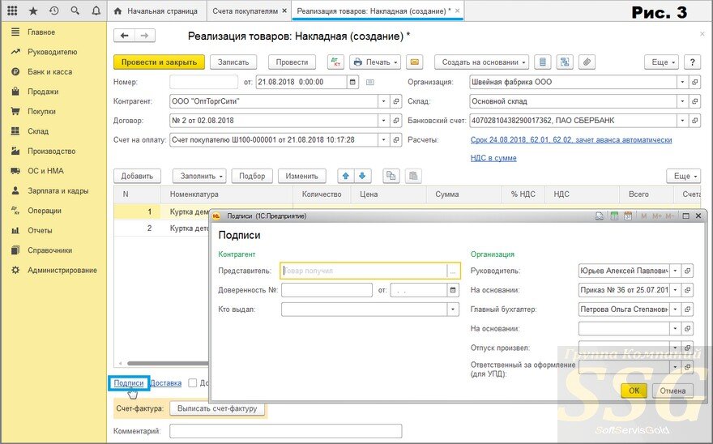Go forward with the right arrow button

[144, 36]
